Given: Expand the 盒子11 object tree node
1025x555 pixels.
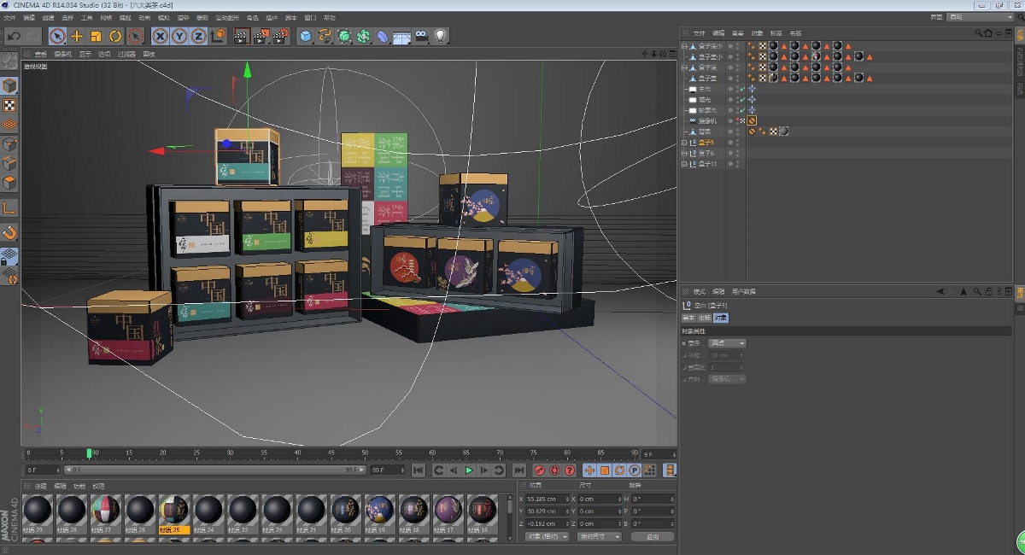Looking at the screenshot, I should point(684,163).
